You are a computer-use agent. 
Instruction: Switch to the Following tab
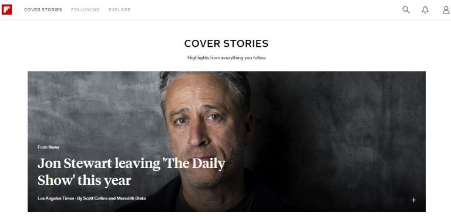pyautogui.click(x=85, y=10)
